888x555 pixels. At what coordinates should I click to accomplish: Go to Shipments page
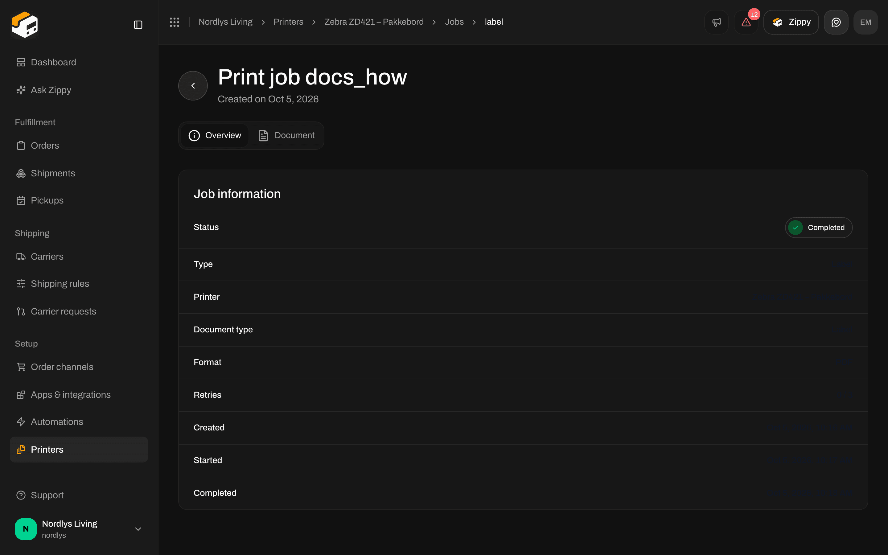pos(79,173)
